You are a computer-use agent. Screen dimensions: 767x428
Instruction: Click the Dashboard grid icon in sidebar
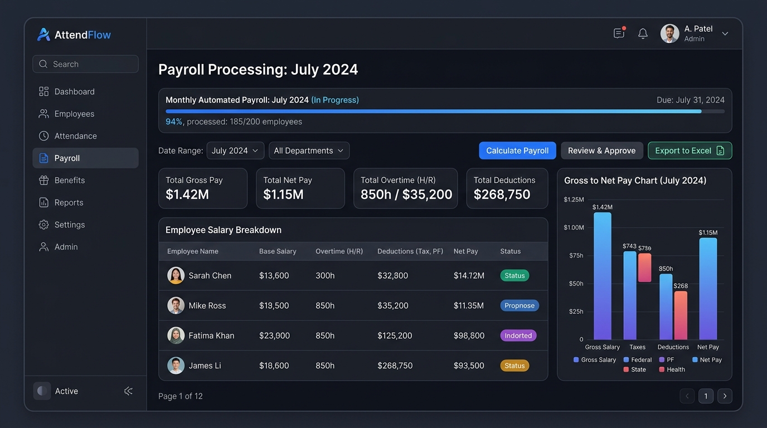pos(43,91)
